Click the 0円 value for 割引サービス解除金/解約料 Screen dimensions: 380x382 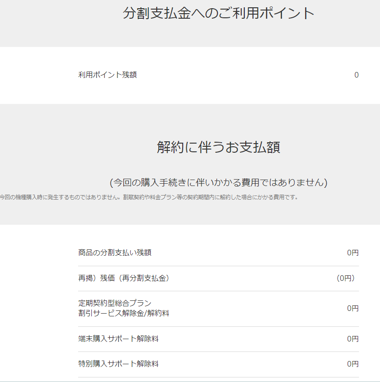[353, 308]
